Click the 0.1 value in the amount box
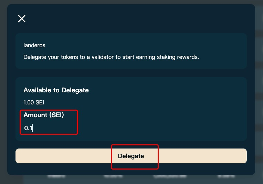263x184 pixels. (28, 128)
